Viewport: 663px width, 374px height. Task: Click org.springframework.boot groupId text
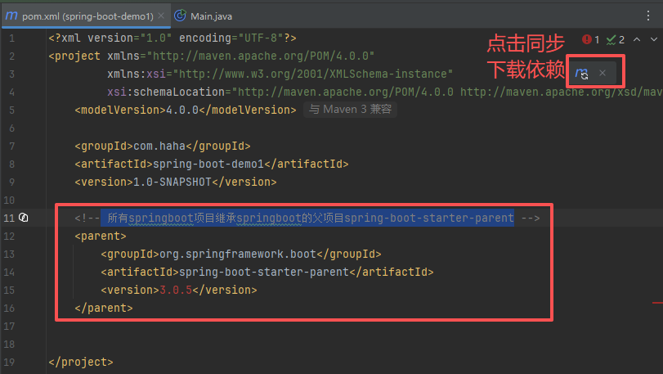(238, 254)
